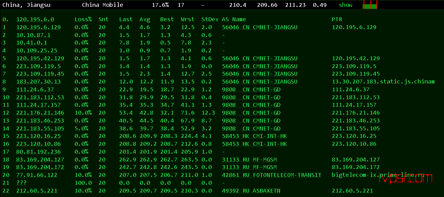
Task: Open hop 7 IP link 223.109.119.45
Action: [x=40, y=74]
